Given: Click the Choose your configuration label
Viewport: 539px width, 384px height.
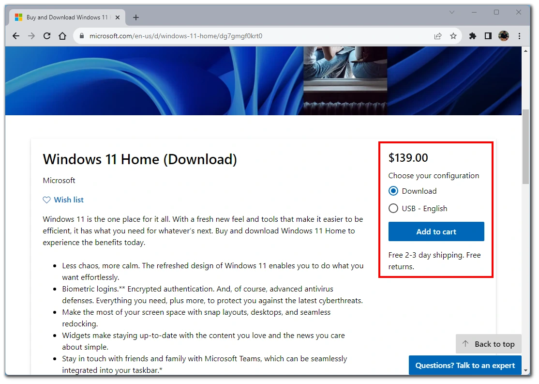Looking at the screenshot, I should 434,176.
